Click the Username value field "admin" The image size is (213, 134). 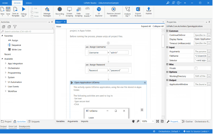click(x=119, y=52)
